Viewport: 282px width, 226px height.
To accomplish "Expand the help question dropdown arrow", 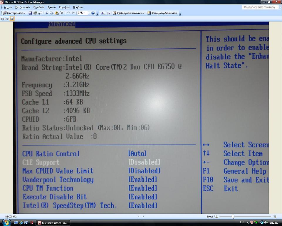I will click(x=280, y=7).
